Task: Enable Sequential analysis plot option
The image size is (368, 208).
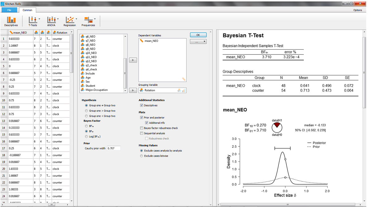Action: tap(142, 133)
